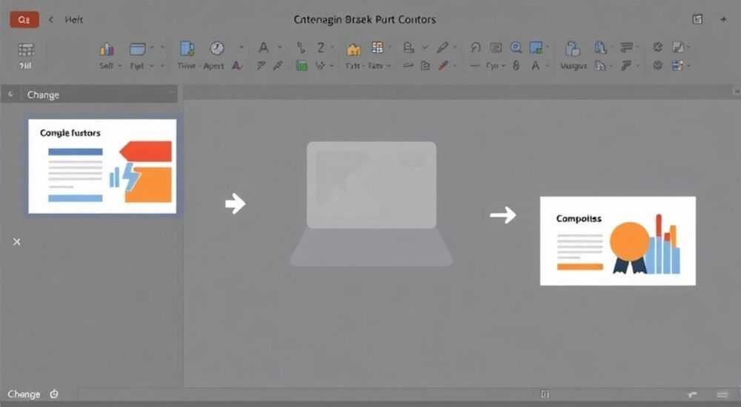
Task: Click the W toolbar icon
Action: [x=320, y=66]
